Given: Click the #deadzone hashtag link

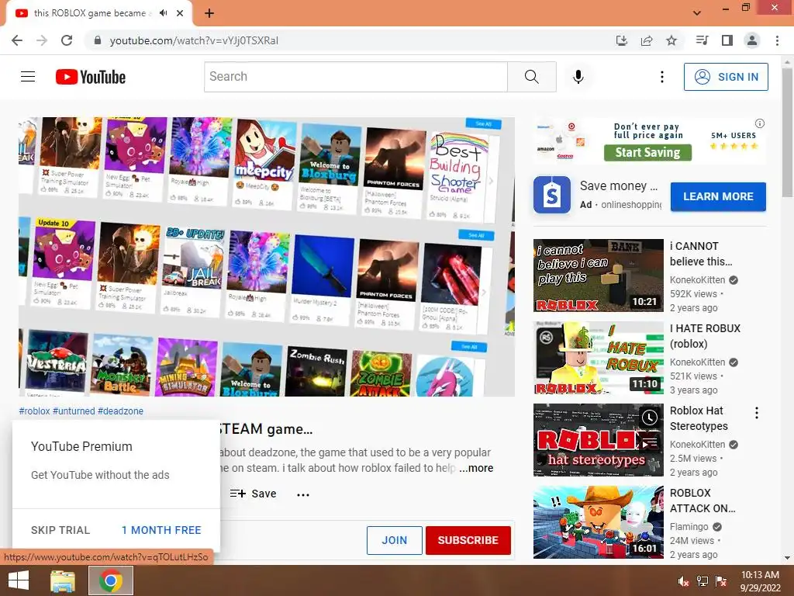Looking at the screenshot, I should click(120, 411).
